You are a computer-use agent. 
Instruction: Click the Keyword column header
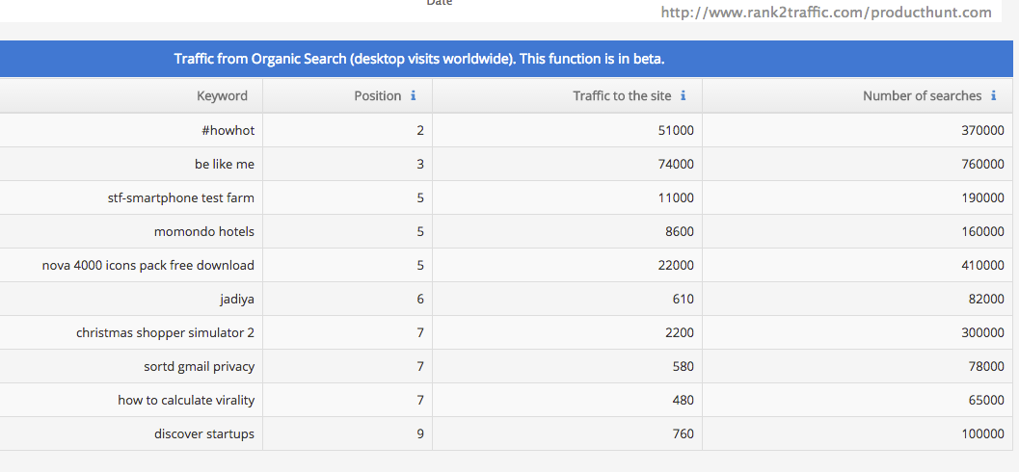point(223,96)
